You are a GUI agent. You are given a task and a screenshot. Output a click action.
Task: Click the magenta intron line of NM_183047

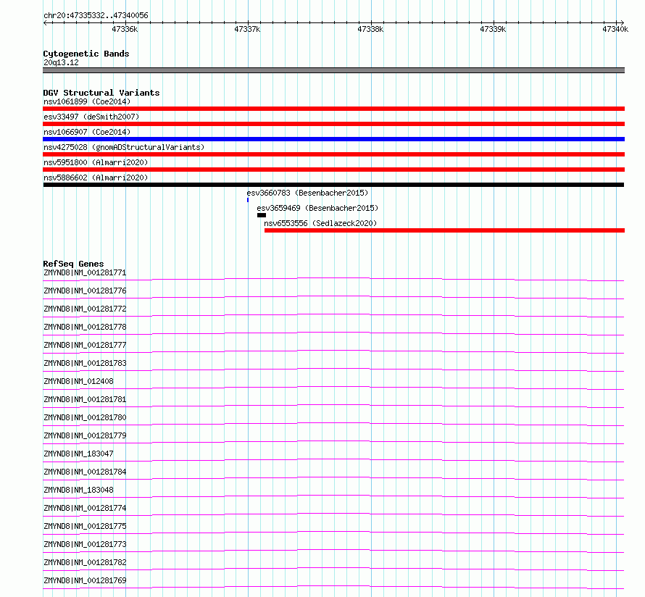pos(333,459)
